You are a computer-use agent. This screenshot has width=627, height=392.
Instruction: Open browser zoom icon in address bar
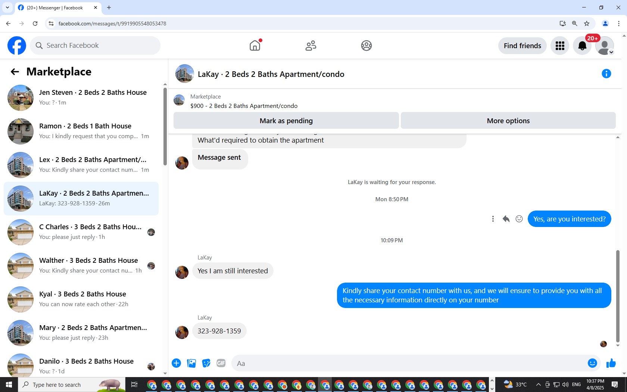(x=575, y=24)
